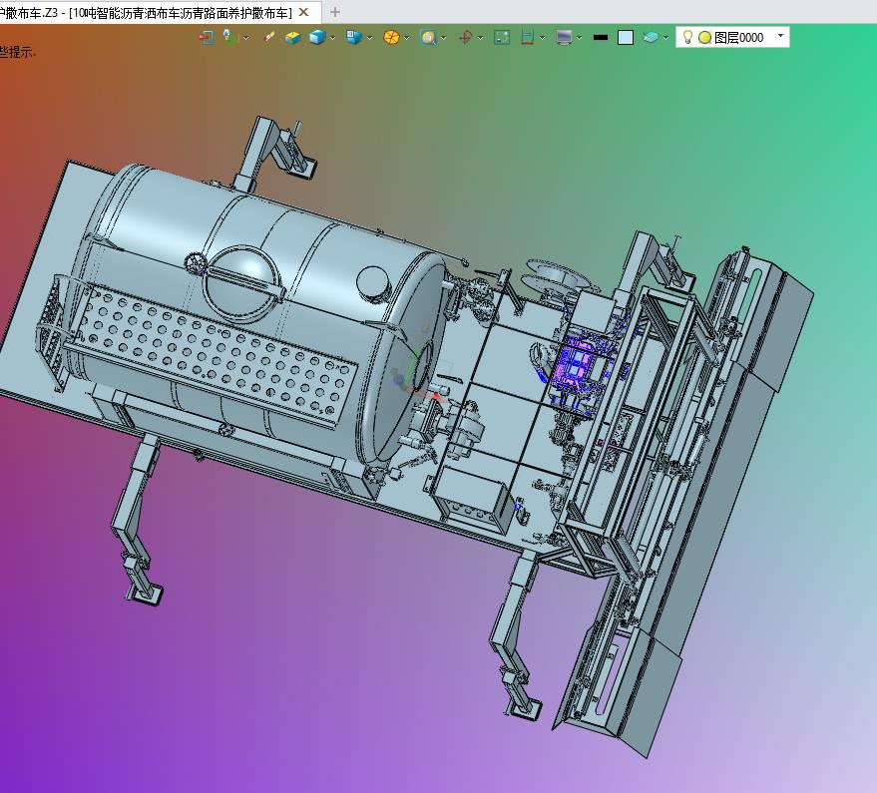Expand the arrow beside the magnifier zoom icon
Viewport: 877px width, 793px height.
pyautogui.click(x=443, y=38)
